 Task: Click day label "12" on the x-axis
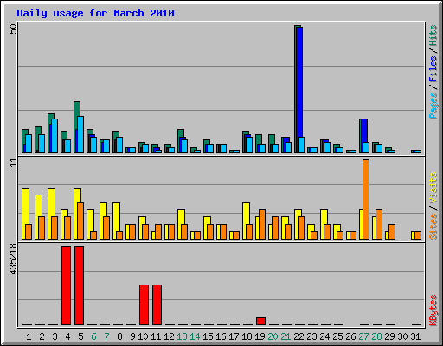tap(169, 336)
